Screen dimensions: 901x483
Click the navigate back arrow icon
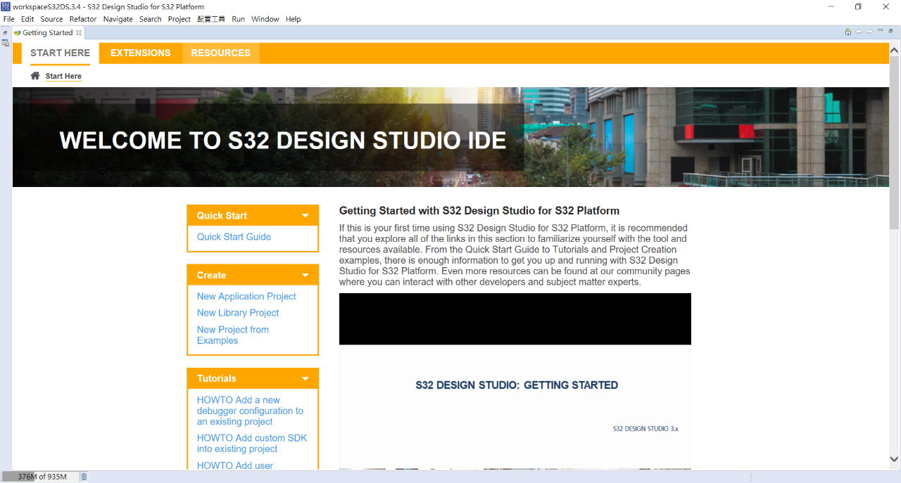click(859, 32)
